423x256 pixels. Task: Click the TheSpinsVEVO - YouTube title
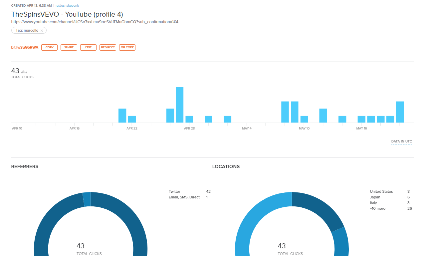tap(67, 14)
